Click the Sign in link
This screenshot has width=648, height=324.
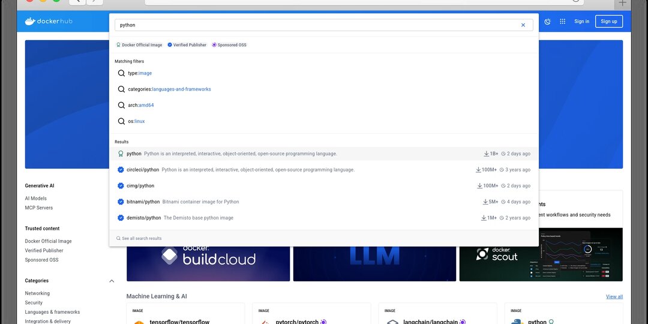(x=581, y=21)
